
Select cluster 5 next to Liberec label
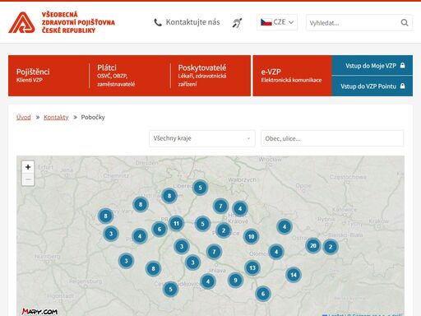coord(200,188)
